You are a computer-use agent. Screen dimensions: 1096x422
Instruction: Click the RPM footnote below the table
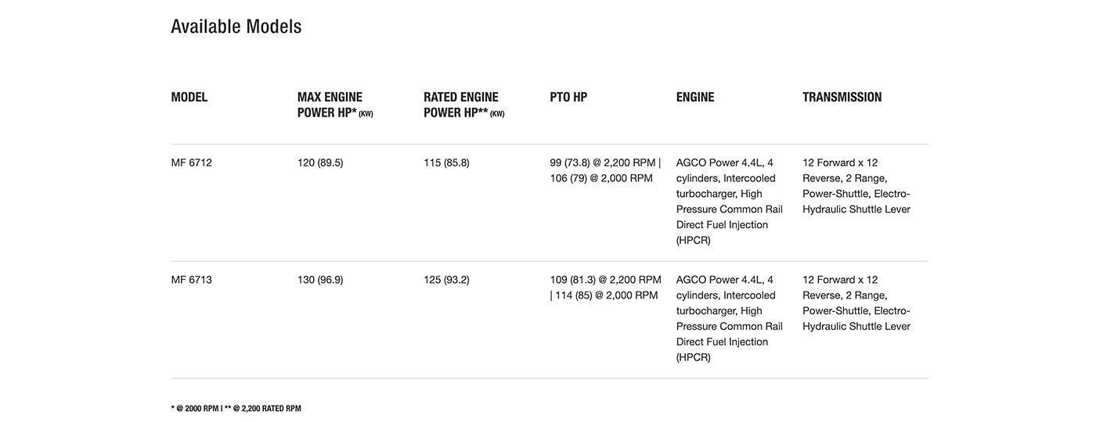point(236,409)
